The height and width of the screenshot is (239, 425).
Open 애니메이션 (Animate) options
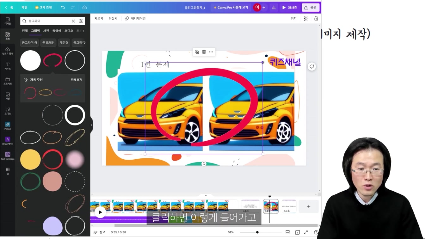point(135,19)
